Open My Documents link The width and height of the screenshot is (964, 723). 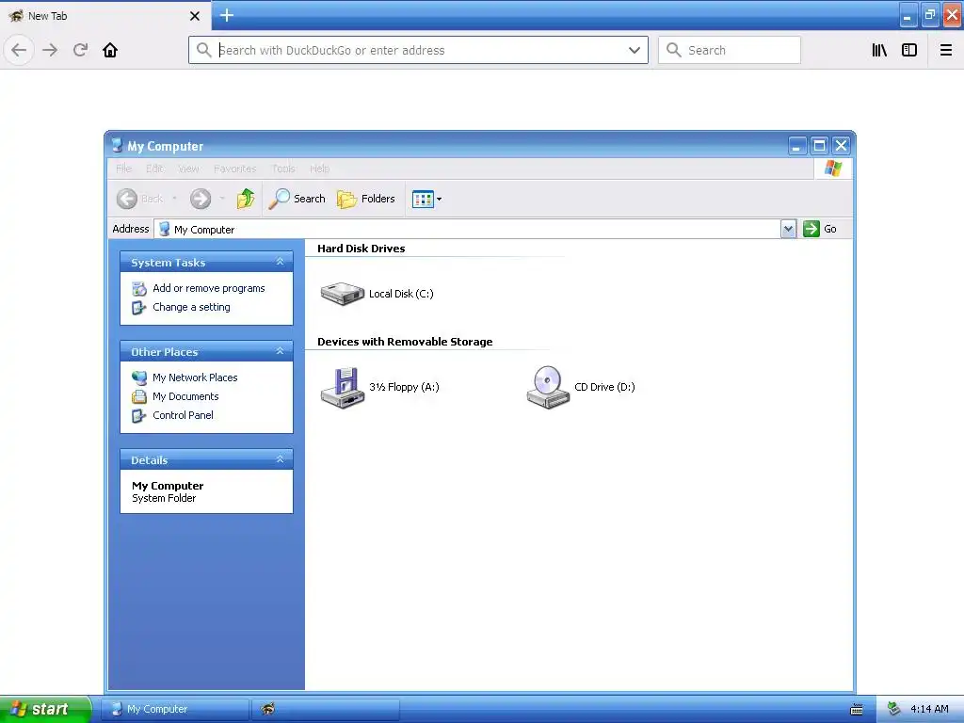(x=185, y=396)
